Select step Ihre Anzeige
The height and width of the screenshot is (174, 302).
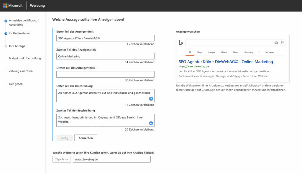[x=17, y=46]
